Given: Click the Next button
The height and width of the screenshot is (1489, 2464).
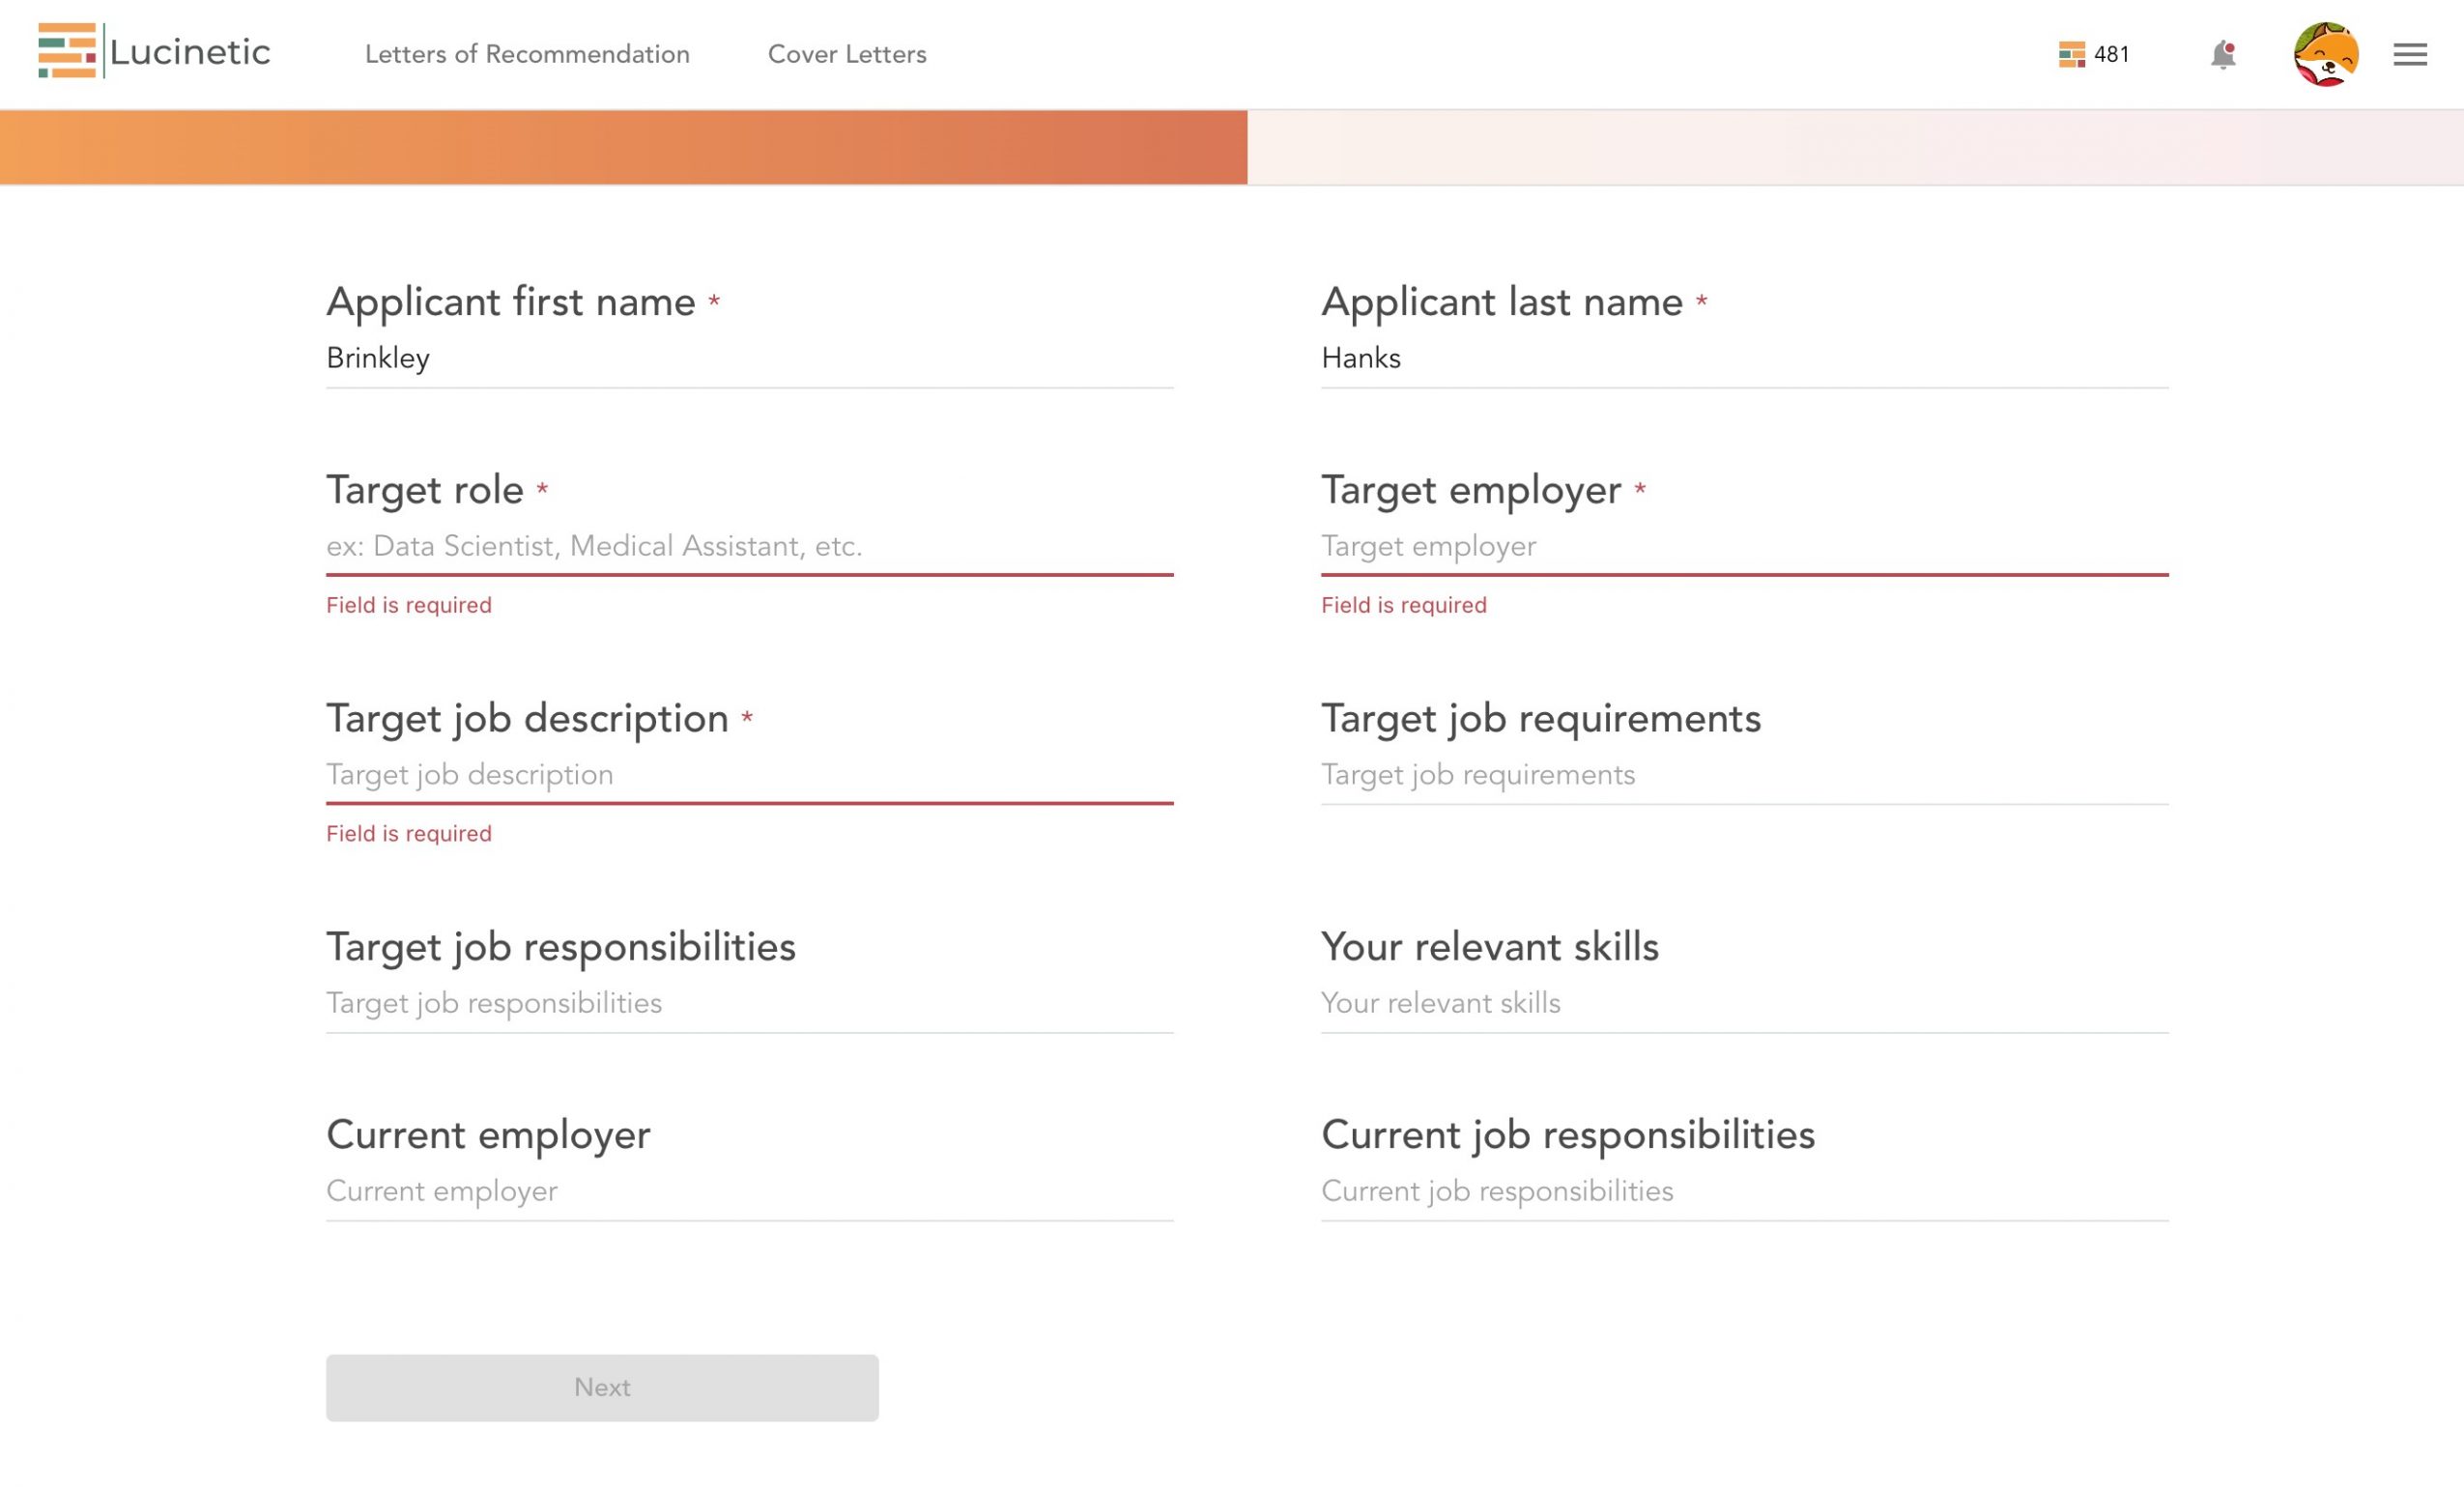Looking at the screenshot, I should (x=601, y=1387).
